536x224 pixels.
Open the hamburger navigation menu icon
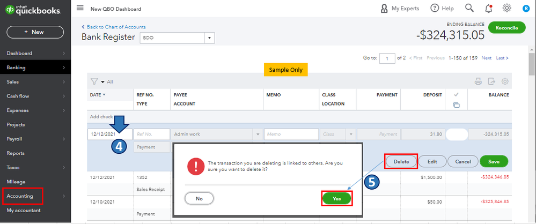pos(80,8)
